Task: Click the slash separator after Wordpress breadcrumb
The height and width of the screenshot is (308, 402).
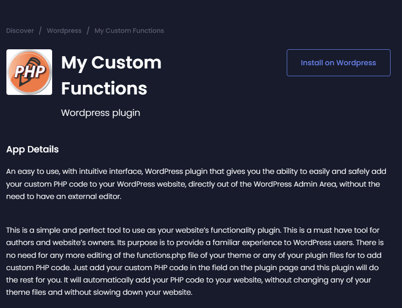Action: pyautogui.click(x=88, y=31)
